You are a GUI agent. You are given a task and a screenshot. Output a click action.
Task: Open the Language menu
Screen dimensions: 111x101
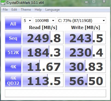(52, 10)
